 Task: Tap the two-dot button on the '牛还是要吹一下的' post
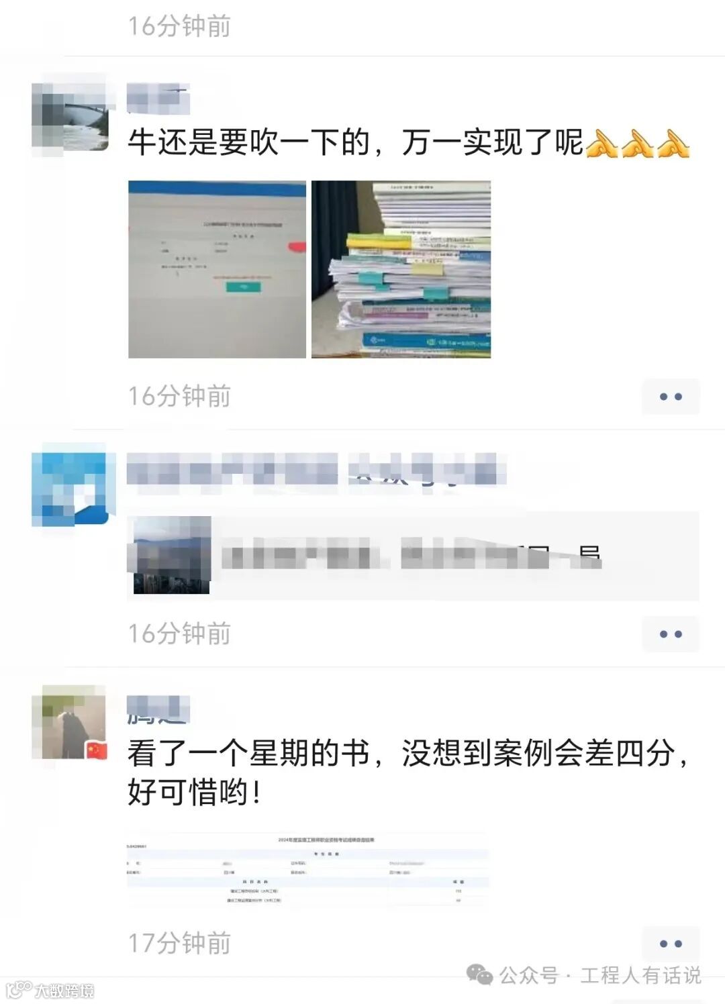[x=671, y=397]
